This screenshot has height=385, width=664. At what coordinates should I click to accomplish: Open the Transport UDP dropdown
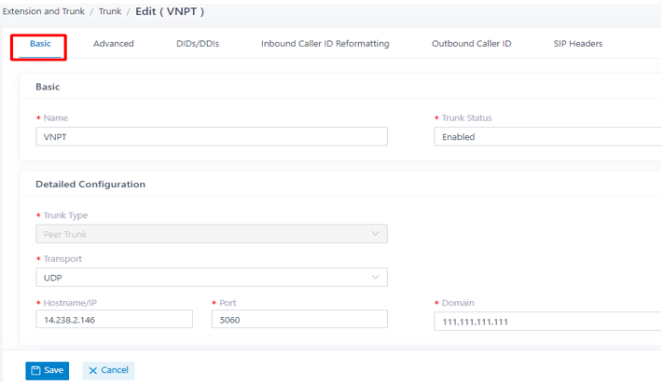coord(212,278)
